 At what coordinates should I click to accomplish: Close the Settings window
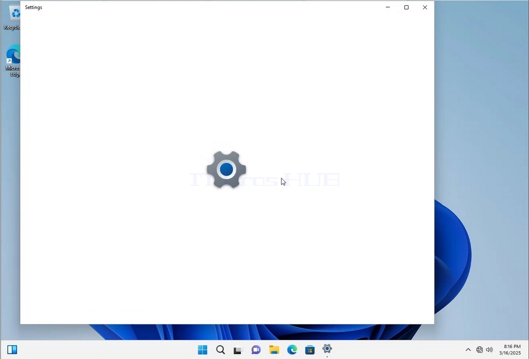tap(425, 7)
